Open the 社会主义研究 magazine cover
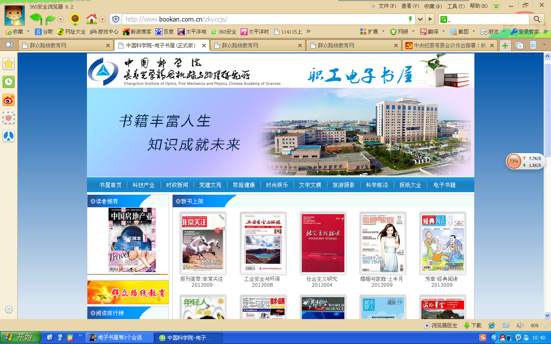This screenshot has width=551, height=344. (x=322, y=243)
